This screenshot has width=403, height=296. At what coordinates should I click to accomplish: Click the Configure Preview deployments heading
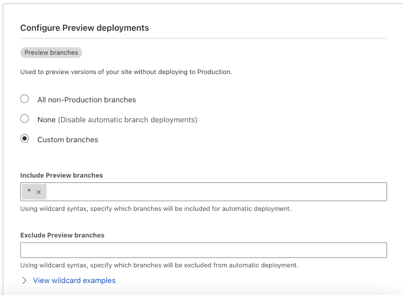tap(85, 28)
